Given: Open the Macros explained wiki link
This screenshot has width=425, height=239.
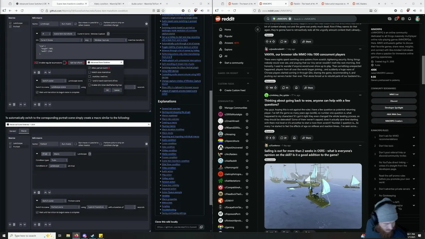Looking at the screenshot, I should point(169,116).
